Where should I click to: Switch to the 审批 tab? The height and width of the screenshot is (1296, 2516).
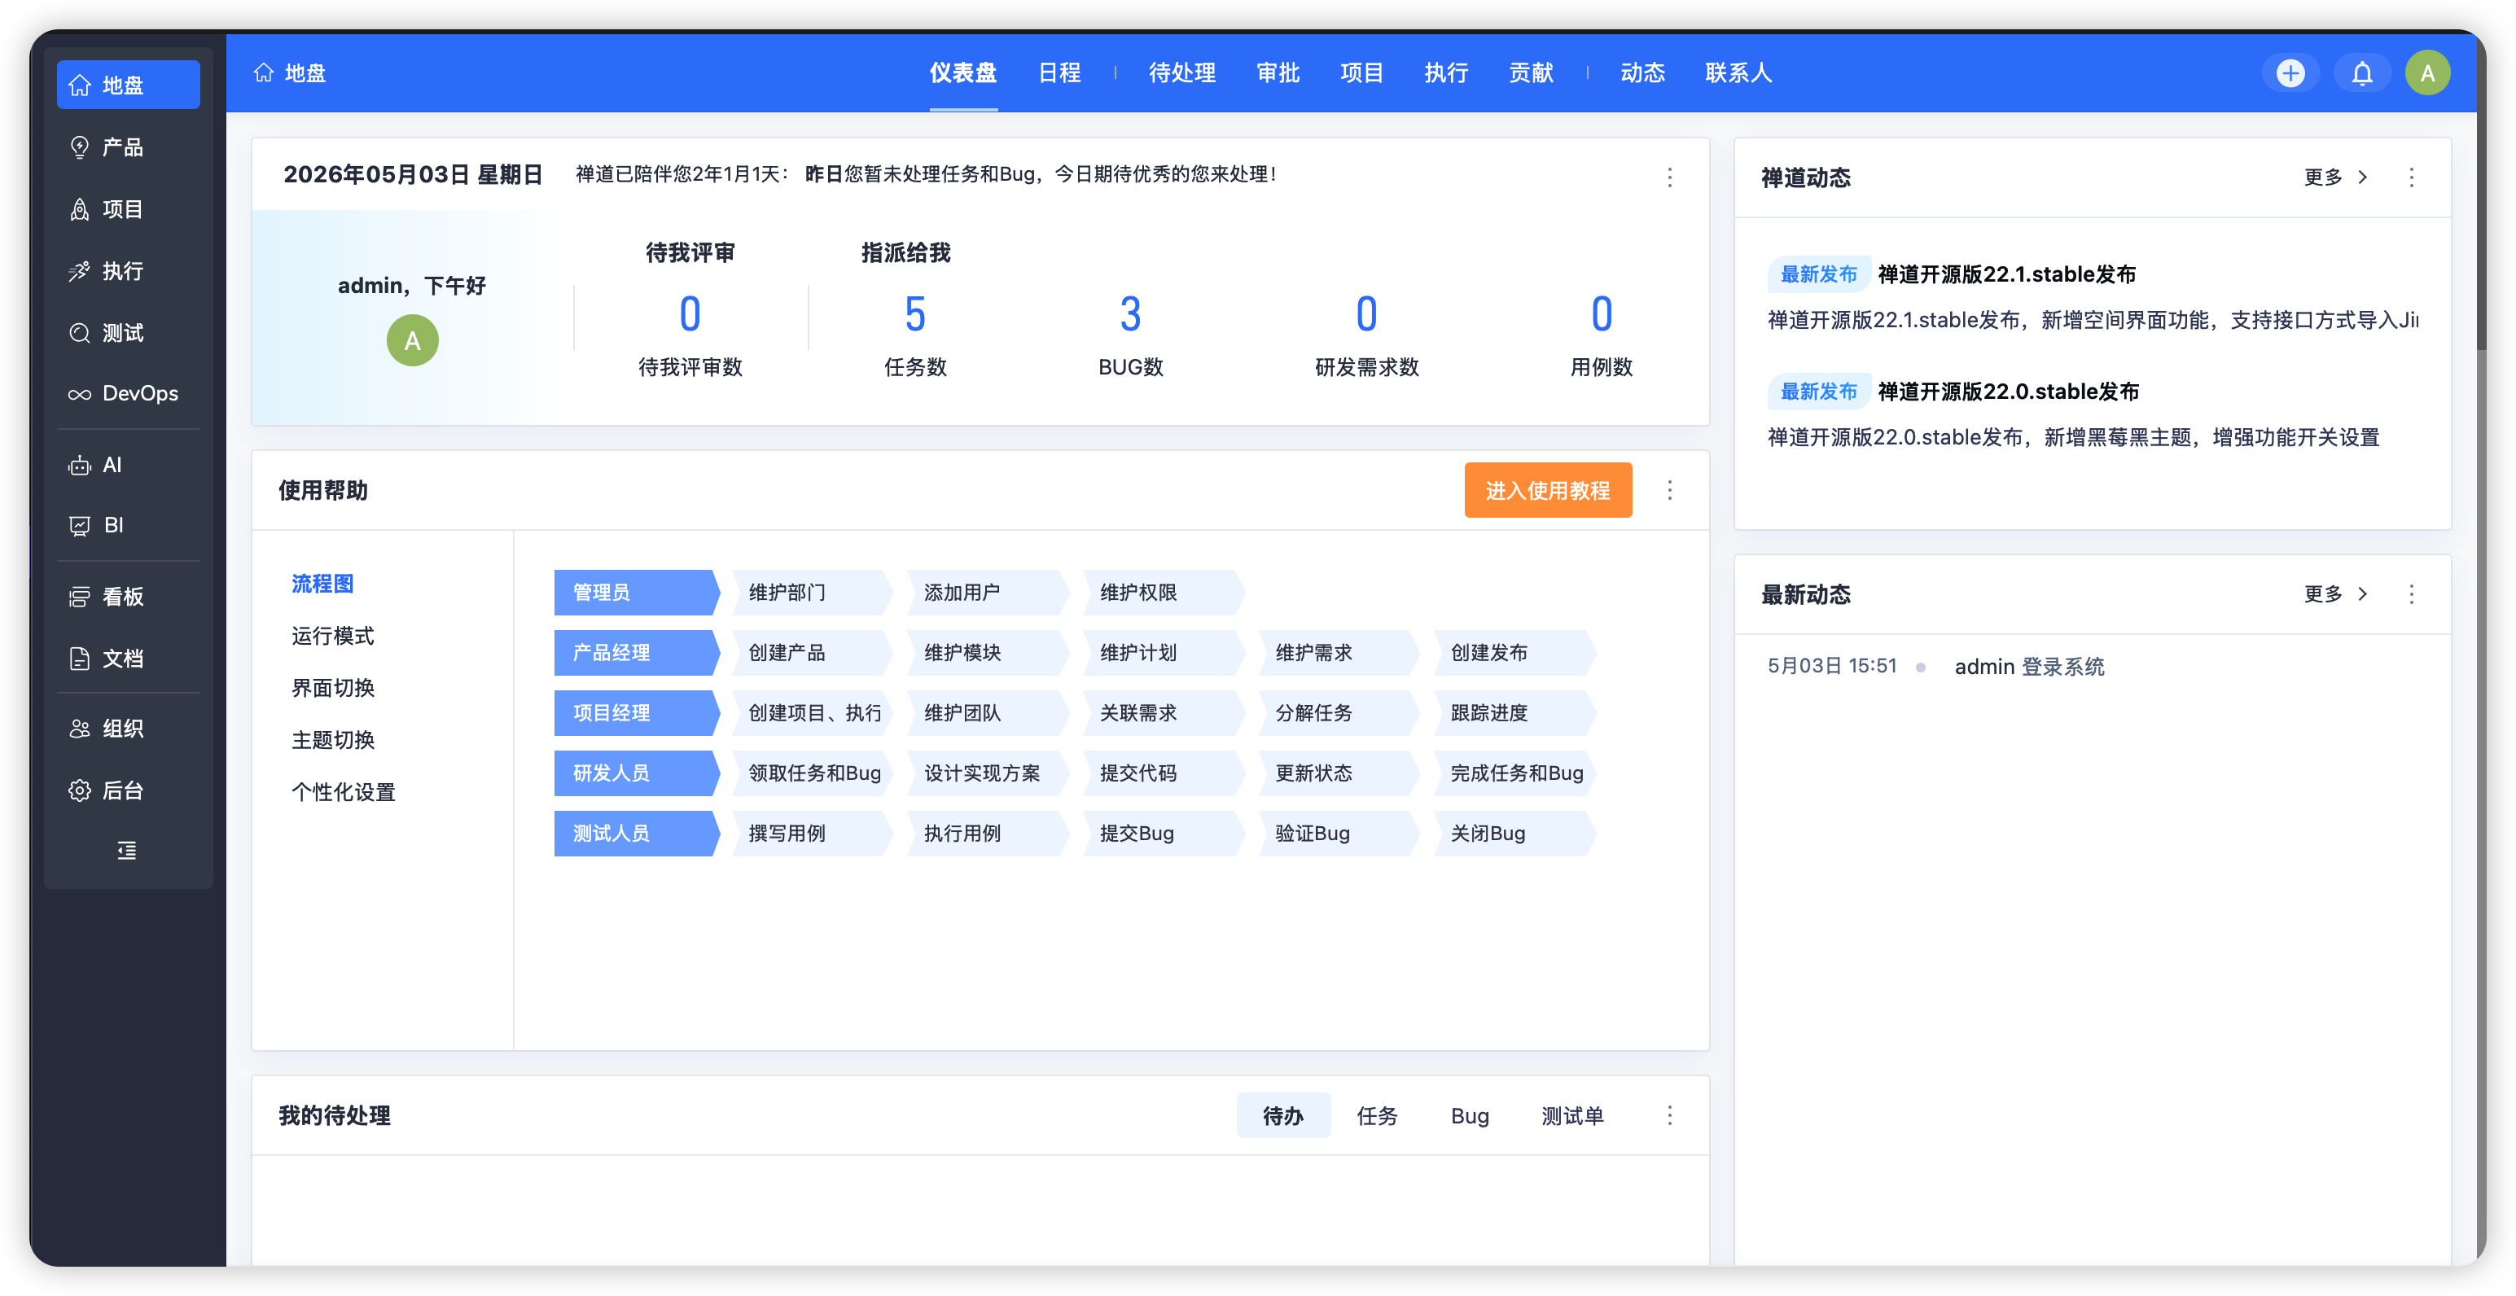(1278, 73)
